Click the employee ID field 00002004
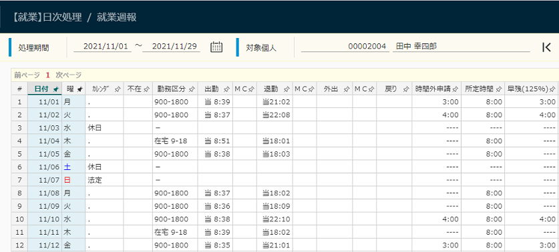The image size is (559, 252). click(x=345, y=47)
